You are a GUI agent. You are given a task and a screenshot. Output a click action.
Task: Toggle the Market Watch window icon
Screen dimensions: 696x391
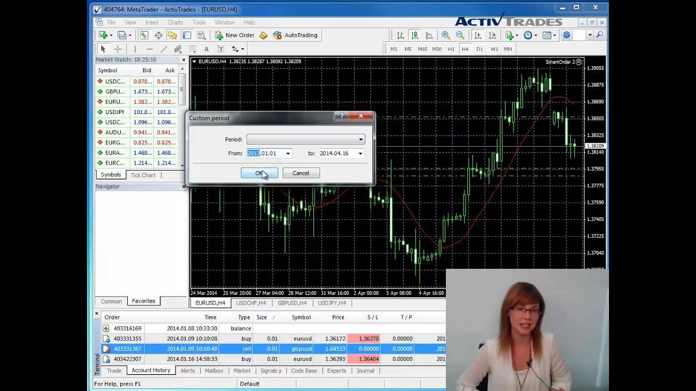(x=144, y=35)
